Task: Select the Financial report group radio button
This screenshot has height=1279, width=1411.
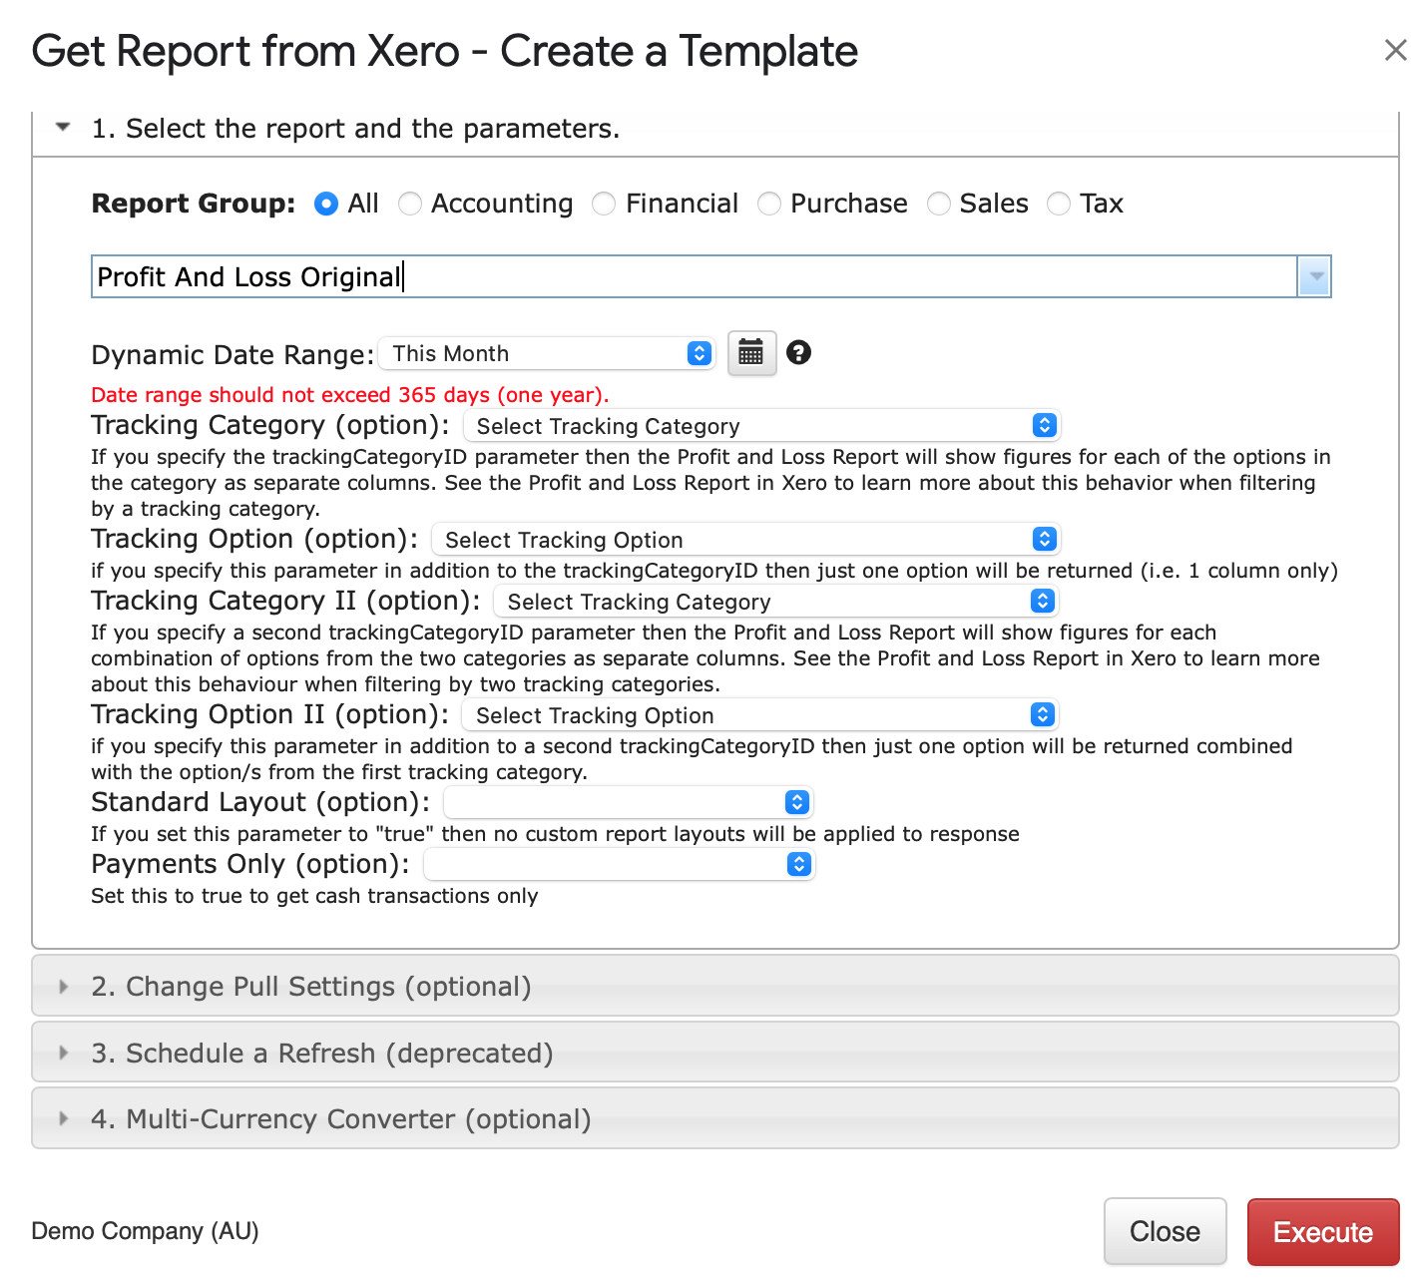Action: click(x=604, y=204)
